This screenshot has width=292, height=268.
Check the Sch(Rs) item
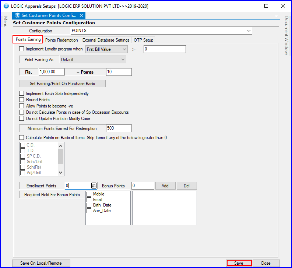click(x=22, y=167)
